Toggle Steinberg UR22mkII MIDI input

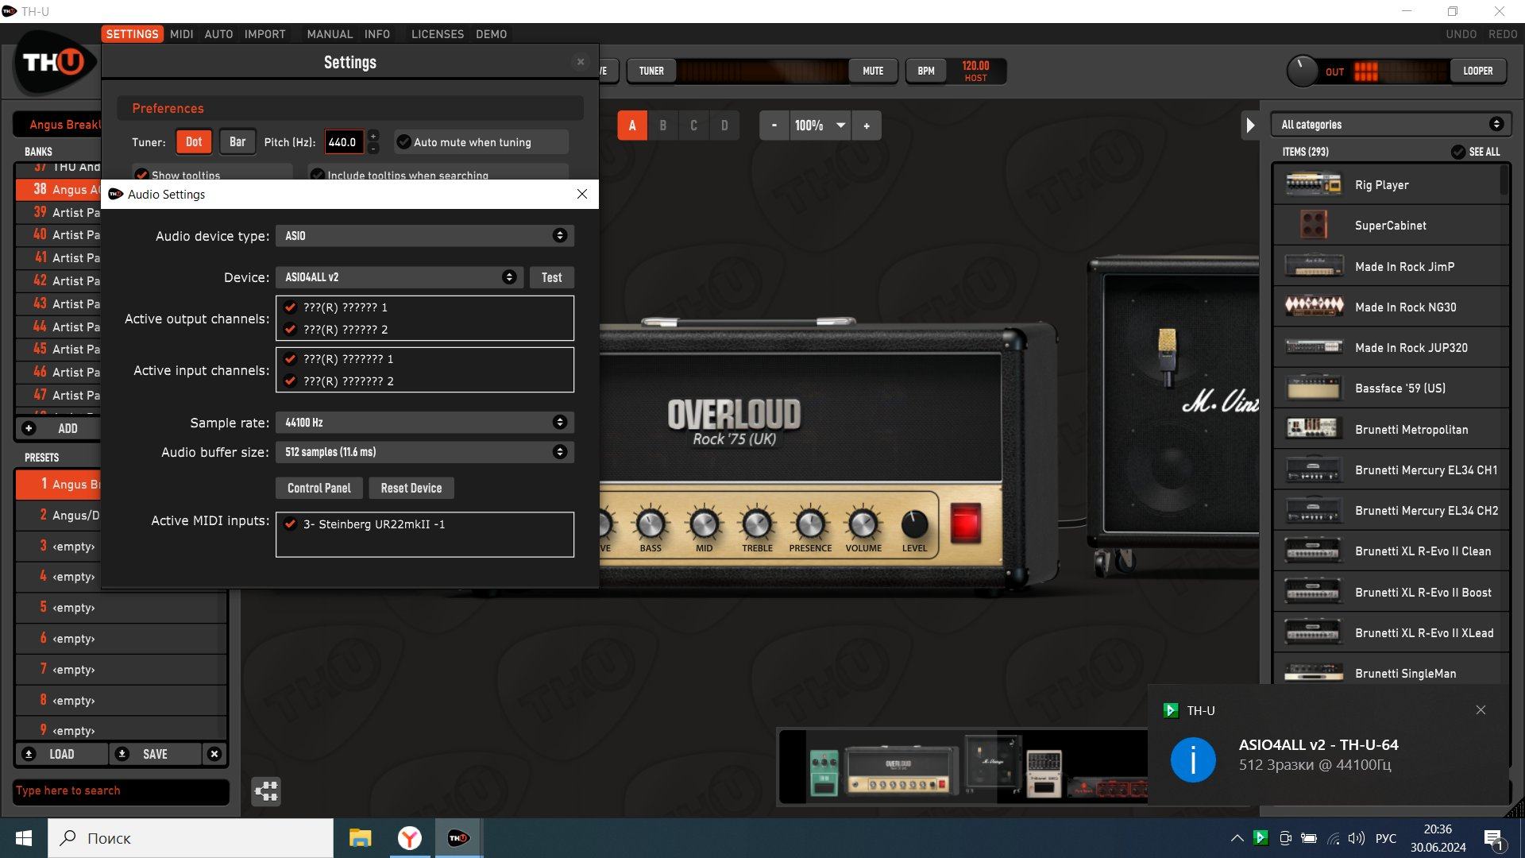pos(291,524)
